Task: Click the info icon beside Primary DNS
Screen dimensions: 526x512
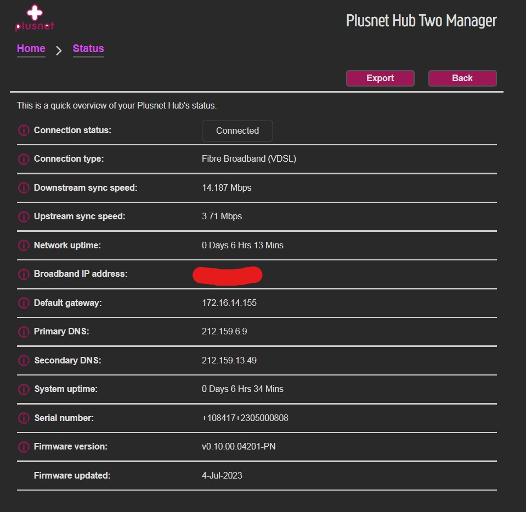Action: (x=24, y=332)
